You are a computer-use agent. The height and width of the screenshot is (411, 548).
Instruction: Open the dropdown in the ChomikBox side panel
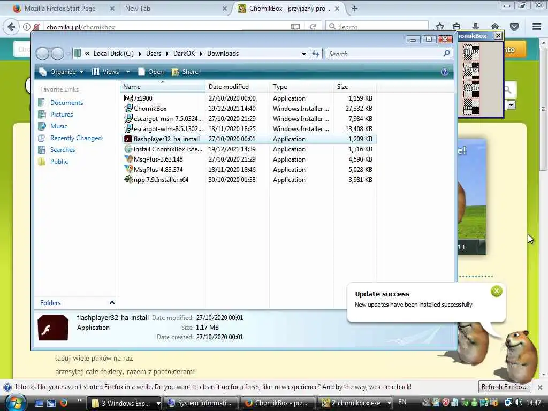point(511,105)
